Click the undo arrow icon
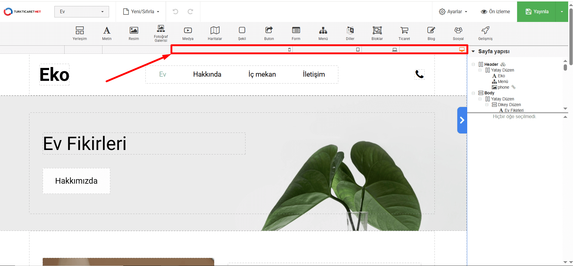Image resolution: width=573 pixels, height=266 pixels. pos(175,11)
